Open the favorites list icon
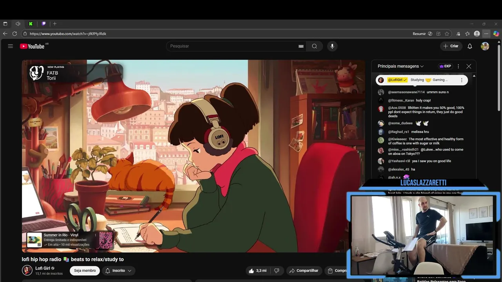 [467, 34]
